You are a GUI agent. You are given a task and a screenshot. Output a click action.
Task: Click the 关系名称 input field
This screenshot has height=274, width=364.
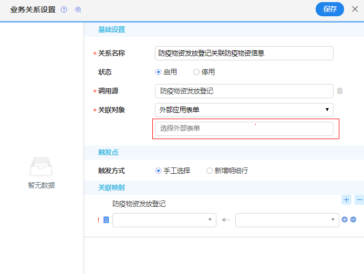(244, 54)
